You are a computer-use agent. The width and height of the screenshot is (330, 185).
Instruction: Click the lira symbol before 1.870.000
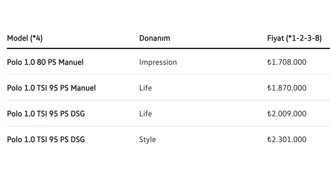[x=269, y=88]
